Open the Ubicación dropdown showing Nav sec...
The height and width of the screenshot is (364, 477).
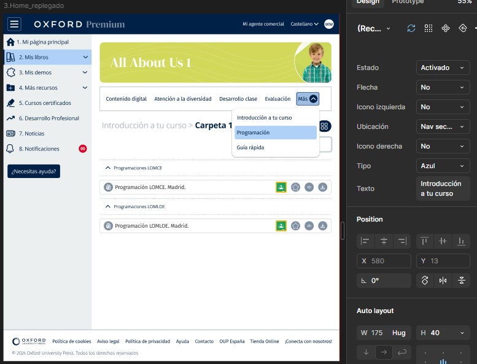coord(443,126)
